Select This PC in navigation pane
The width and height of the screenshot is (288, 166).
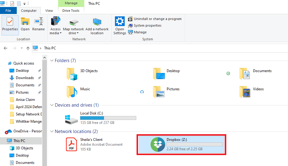tap(19, 141)
